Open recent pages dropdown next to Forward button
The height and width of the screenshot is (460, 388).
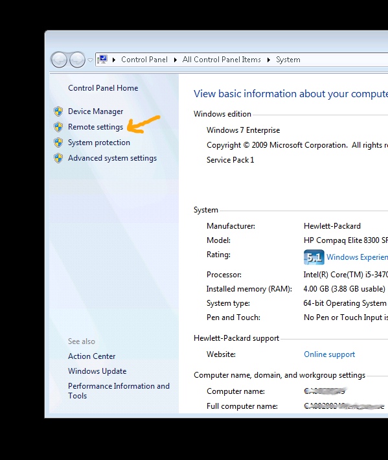point(90,60)
